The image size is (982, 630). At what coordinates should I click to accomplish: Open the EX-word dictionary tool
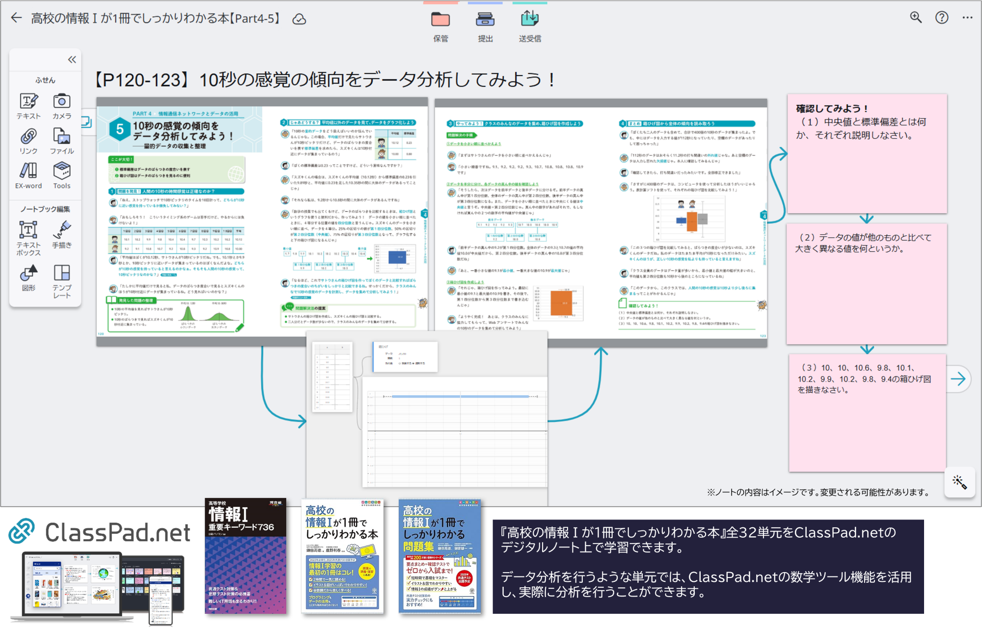tap(28, 176)
